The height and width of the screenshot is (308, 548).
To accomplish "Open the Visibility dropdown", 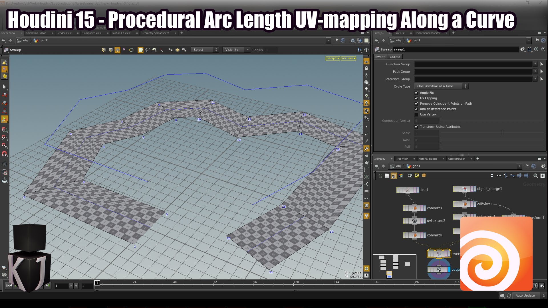I will pos(236,50).
